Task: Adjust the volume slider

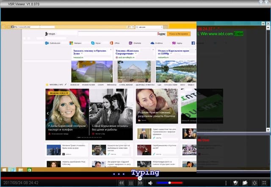Action: pos(169,183)
